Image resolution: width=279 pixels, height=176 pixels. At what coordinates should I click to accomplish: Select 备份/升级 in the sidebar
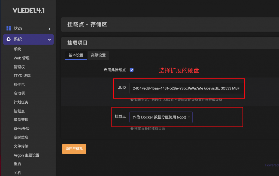[x=22, y=129]
